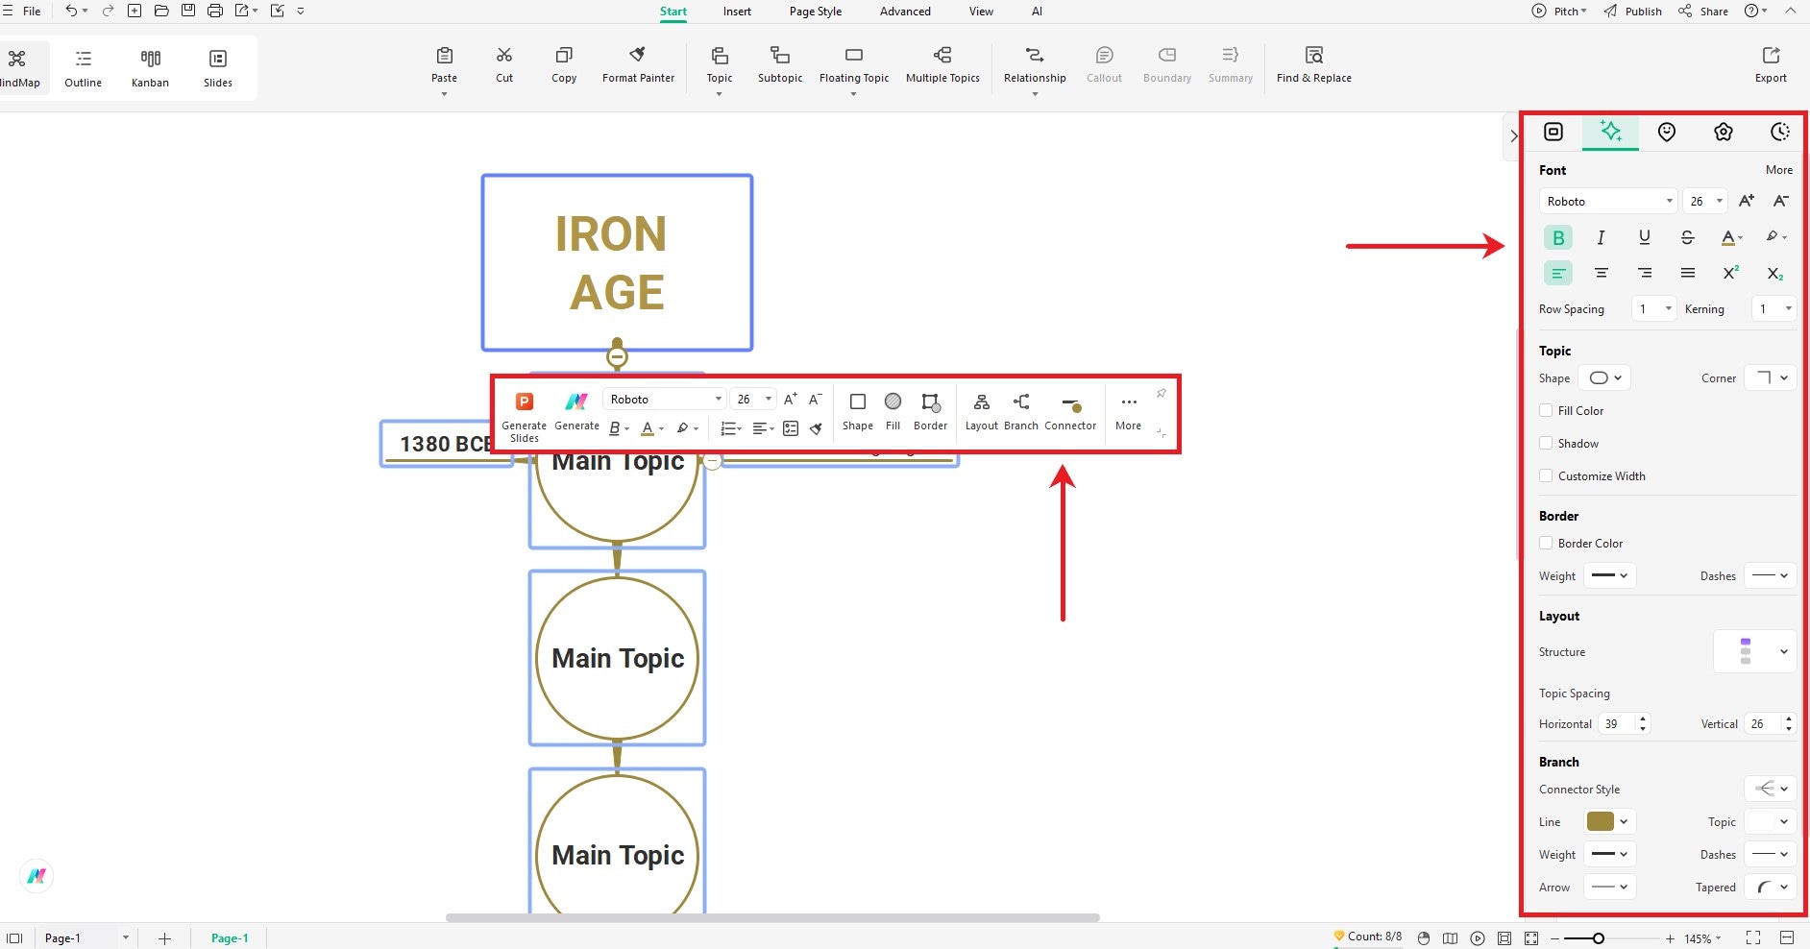
Task: Open the Advanced tab
Action: 905,12
